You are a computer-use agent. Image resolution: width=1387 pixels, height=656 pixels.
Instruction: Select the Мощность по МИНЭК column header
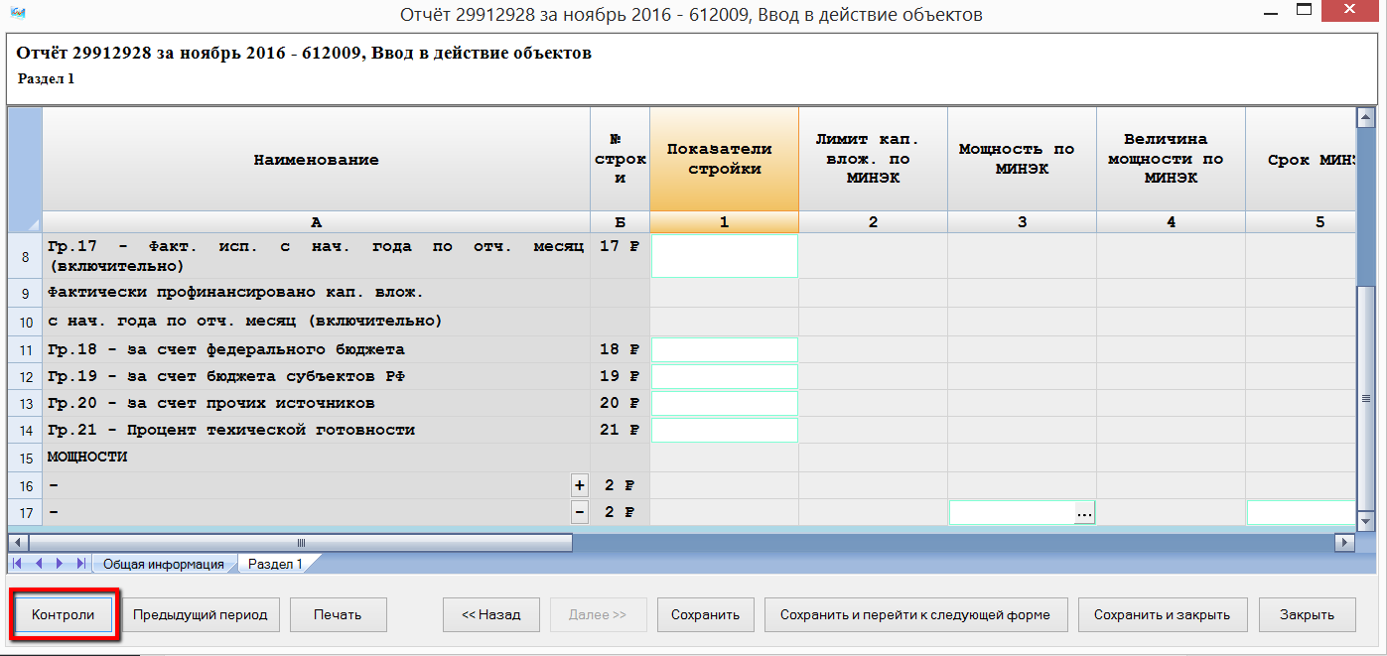tap(1023, 159)
